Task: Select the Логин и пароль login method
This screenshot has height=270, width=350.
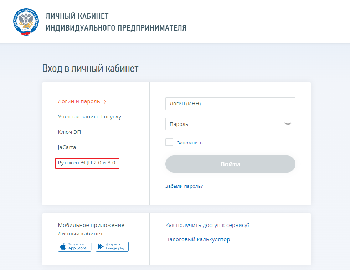Action: coord(79,101)
